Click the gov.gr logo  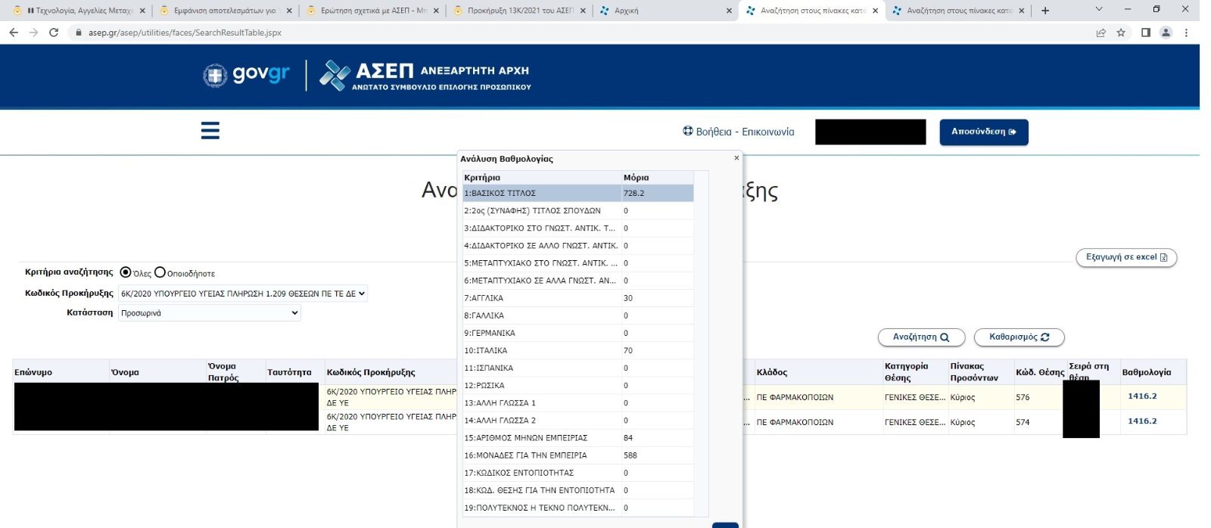[x=246, y=75]
